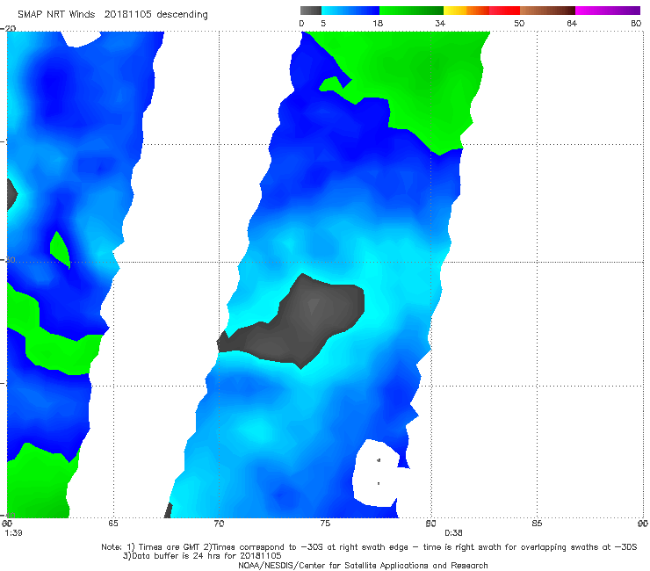650x571 pixels.
Task: Click the NOAA/NESDIS credit line
Action: [x=363, y=565]
